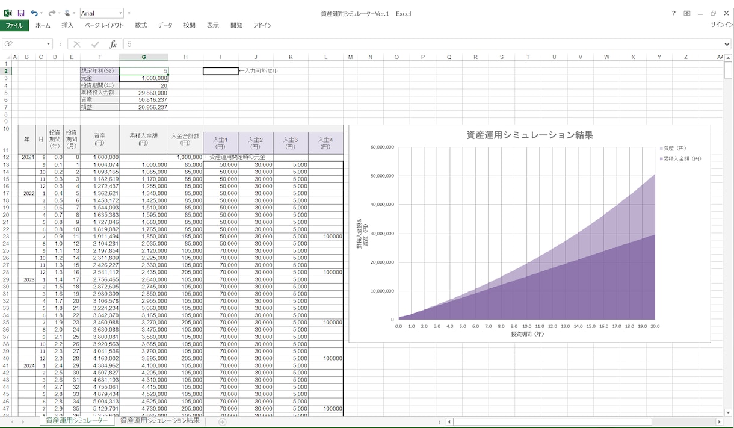Screen dimensions: 734x428
Task: Redo the last undone action
Action: click(x=52, y=13)
